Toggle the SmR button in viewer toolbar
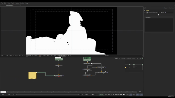Image resolution: width=175 pixels, height=98 pixels. click(x=64, y=56)
